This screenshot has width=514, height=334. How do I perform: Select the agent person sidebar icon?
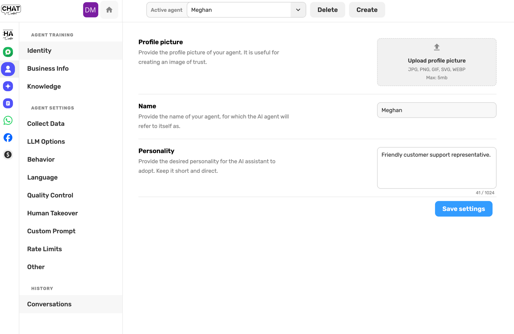coord(8,69)
